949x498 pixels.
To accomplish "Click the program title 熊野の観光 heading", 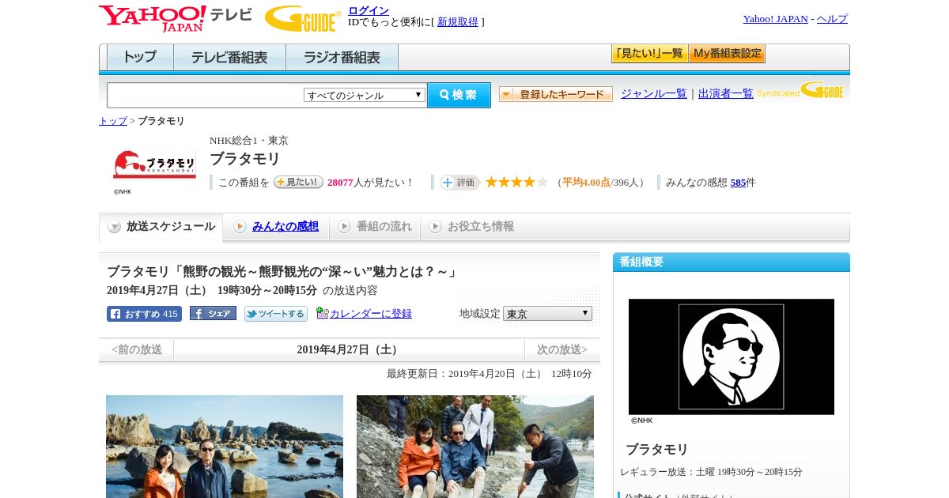I will click(282, 271).
